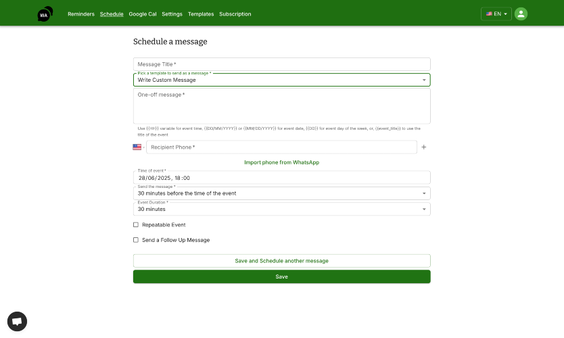
Task: Click the flag in the EN language button
Action: click(x=489, y=14)
